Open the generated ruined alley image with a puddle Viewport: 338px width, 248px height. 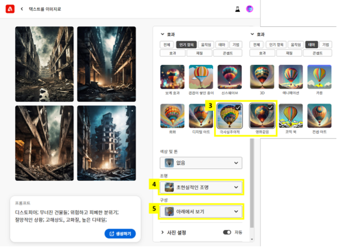(x=45, y=64)
